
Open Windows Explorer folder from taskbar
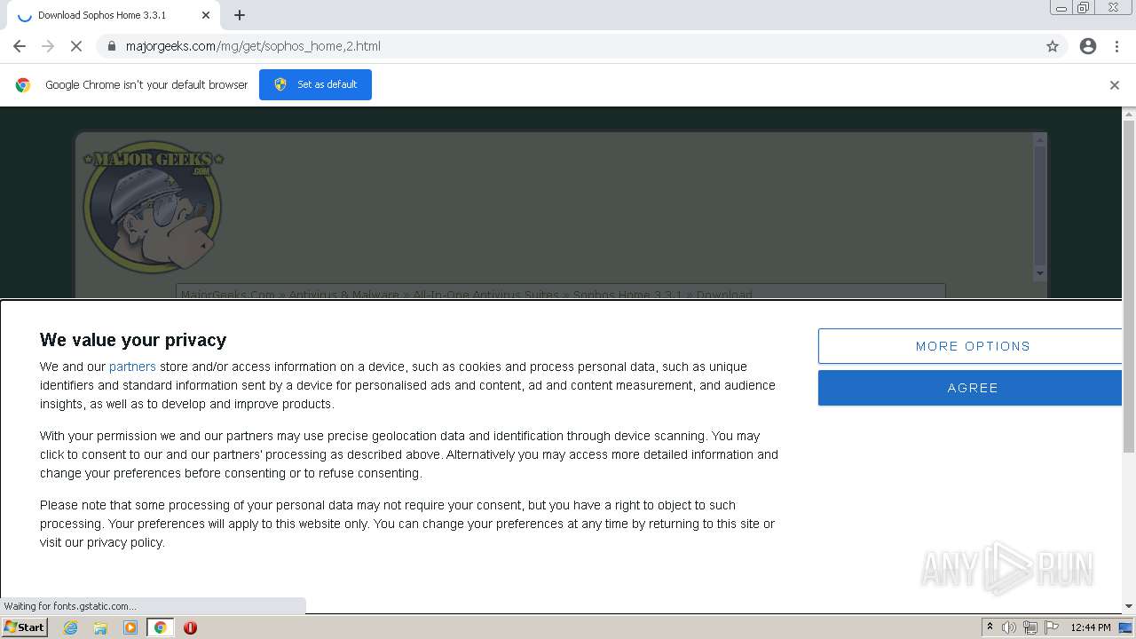point(100,627)
